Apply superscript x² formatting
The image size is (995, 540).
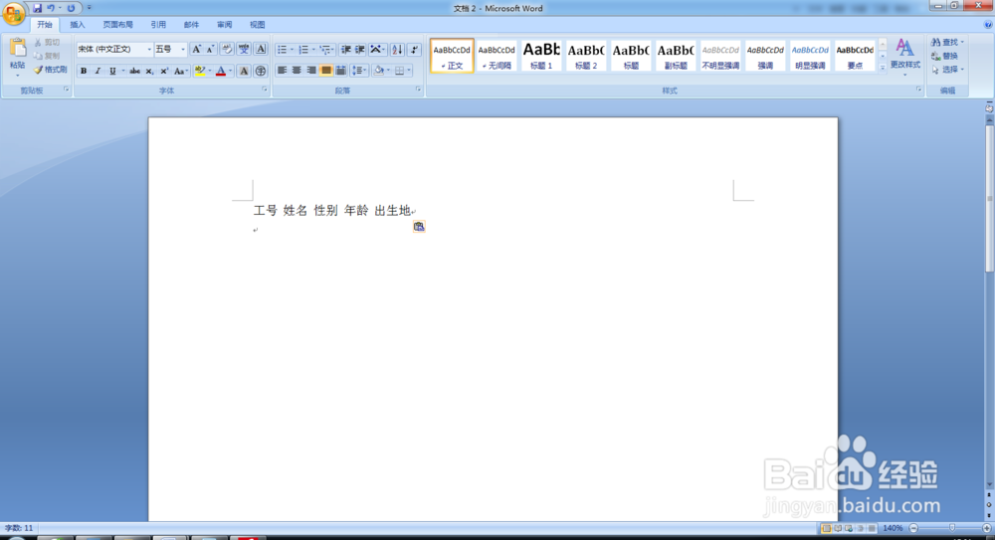(x=164, y=71)
